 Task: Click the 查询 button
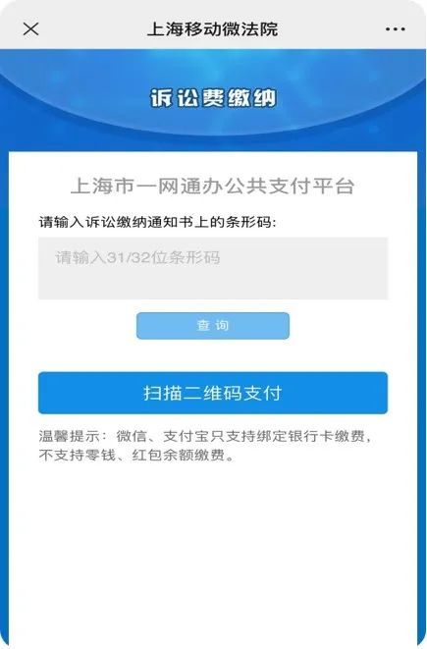(213, 326)
